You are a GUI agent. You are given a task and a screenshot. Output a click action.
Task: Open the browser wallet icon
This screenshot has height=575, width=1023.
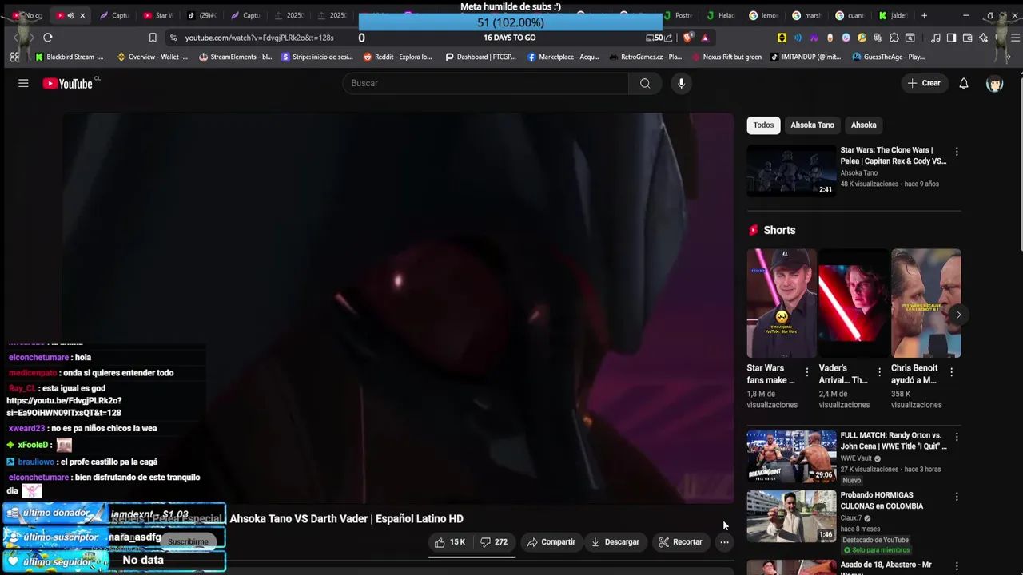(x=967, y=38)
